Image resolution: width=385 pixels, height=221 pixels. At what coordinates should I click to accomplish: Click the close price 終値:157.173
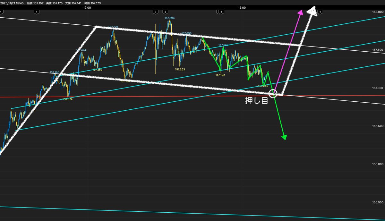92,3
